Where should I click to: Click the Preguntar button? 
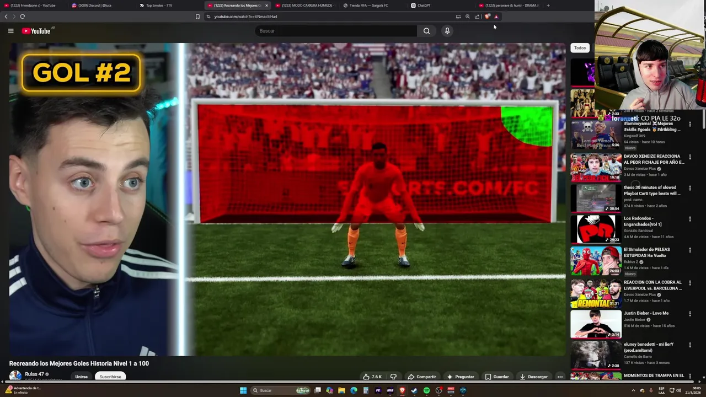tap(461, 377)
